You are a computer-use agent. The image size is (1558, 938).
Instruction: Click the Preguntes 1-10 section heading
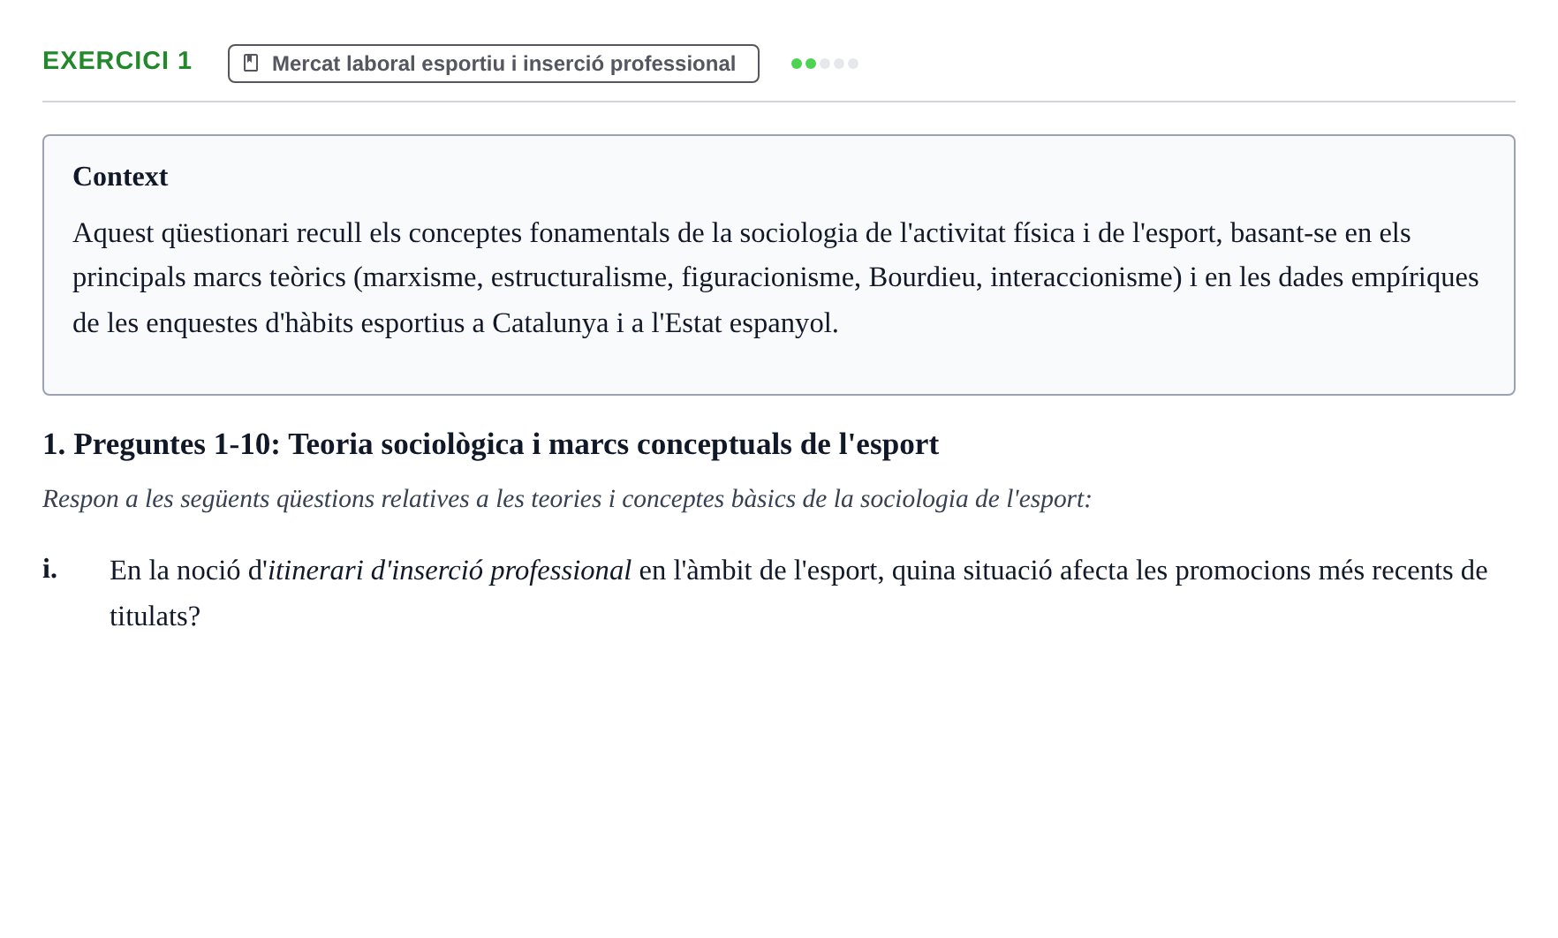click(490, 444)
